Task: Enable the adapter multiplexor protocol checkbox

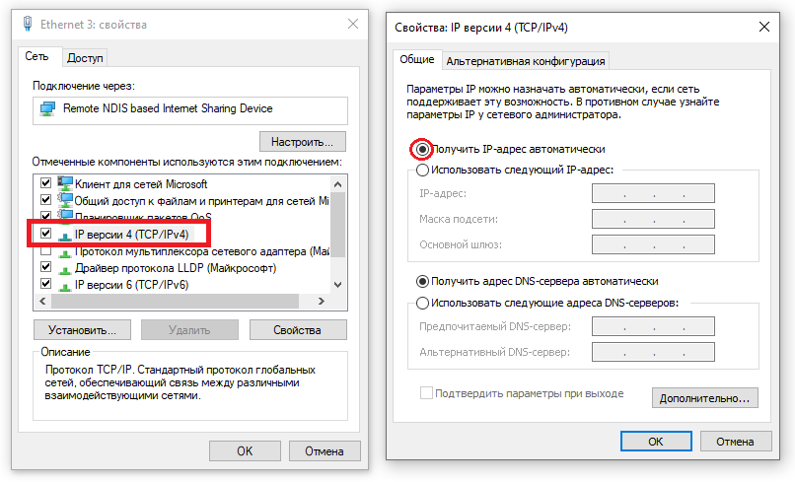Action: click(45, 251)
